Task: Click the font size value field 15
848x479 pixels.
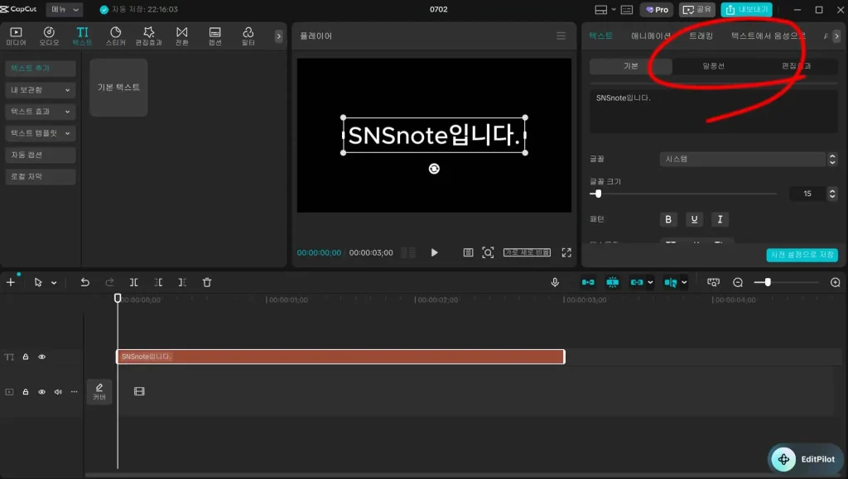Action: tap(807, 194)
